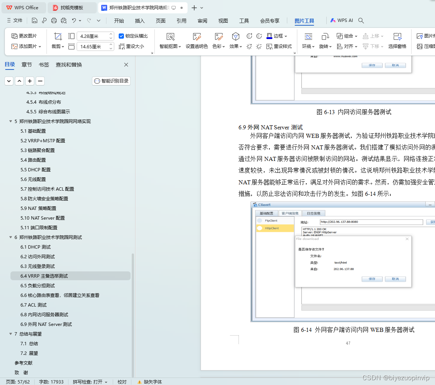Viewport: 435px width, 385px height.
Task: Click the Undo arrow icon
Action: pyautogui.click(x=74, y=20)
